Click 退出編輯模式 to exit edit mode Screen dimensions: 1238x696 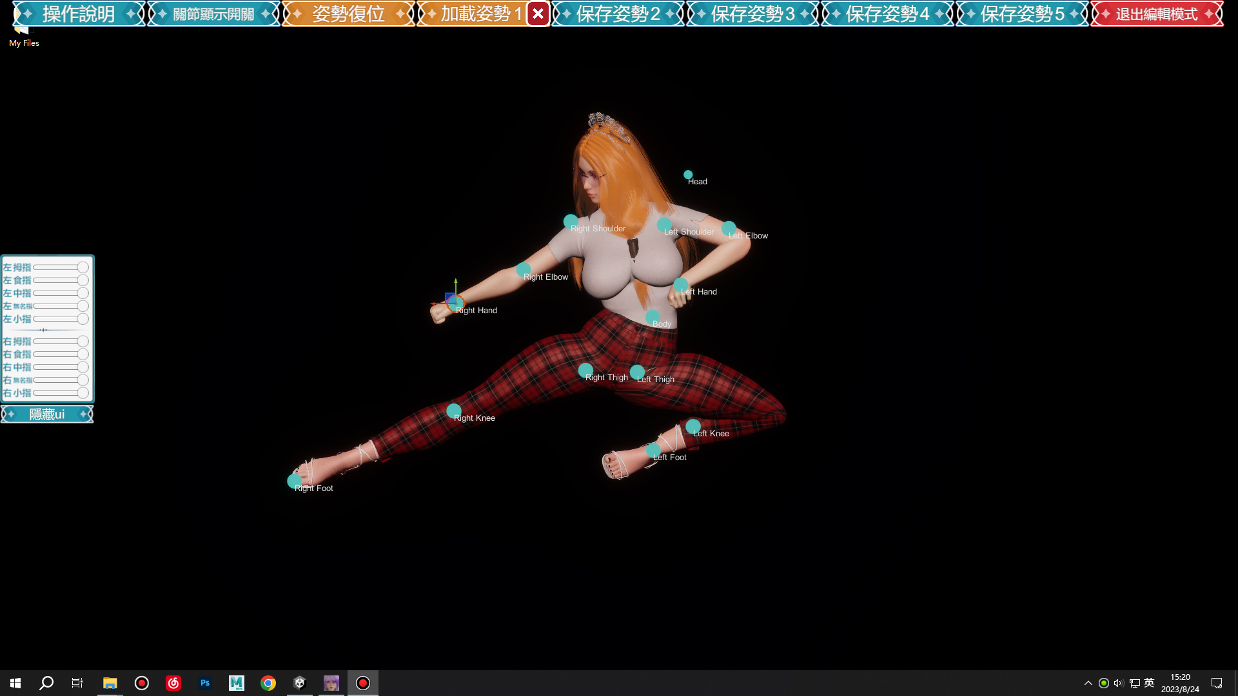(x=1156, y=14)
